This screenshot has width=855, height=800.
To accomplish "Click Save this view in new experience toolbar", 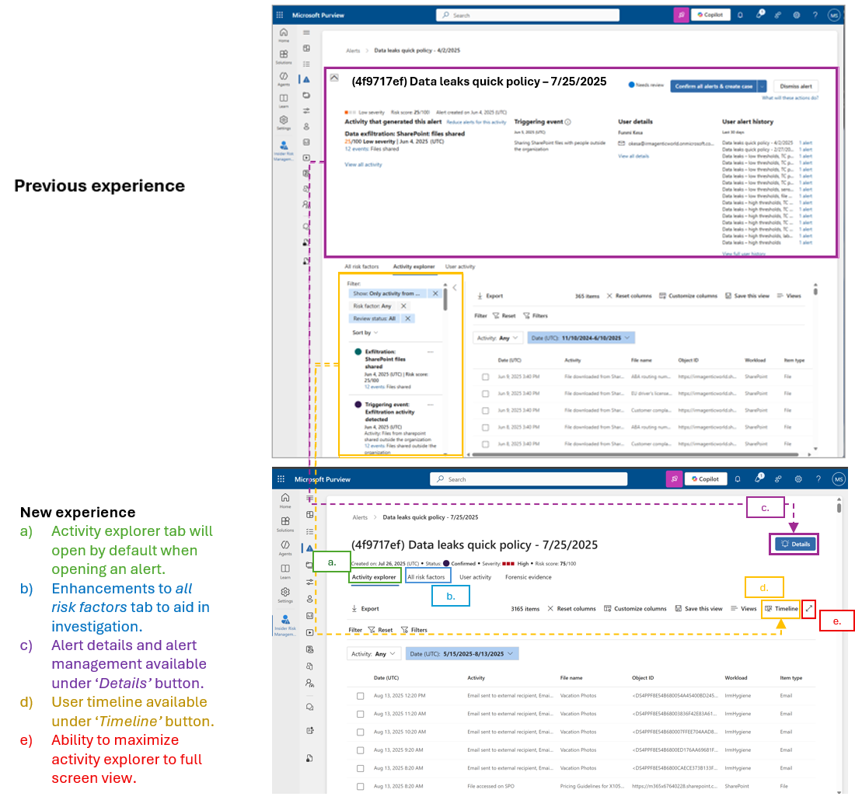I will pyautogui.click(x=699, y=609).
